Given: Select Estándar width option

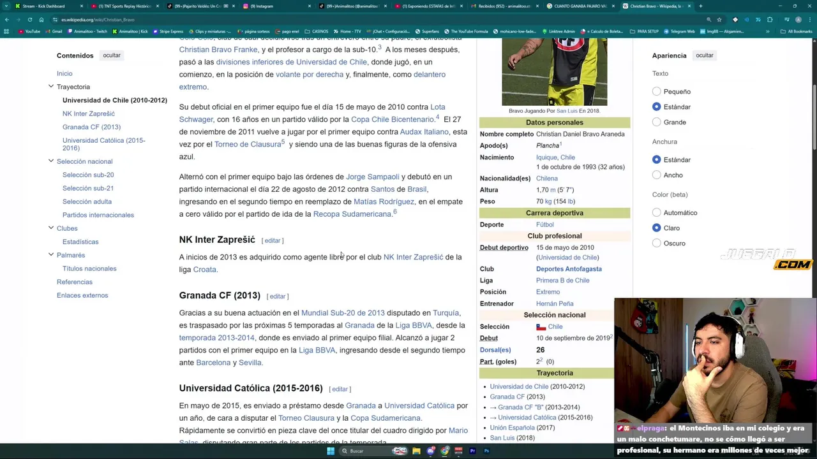Looking at the screenshot, I should click(x=656, y=160).
